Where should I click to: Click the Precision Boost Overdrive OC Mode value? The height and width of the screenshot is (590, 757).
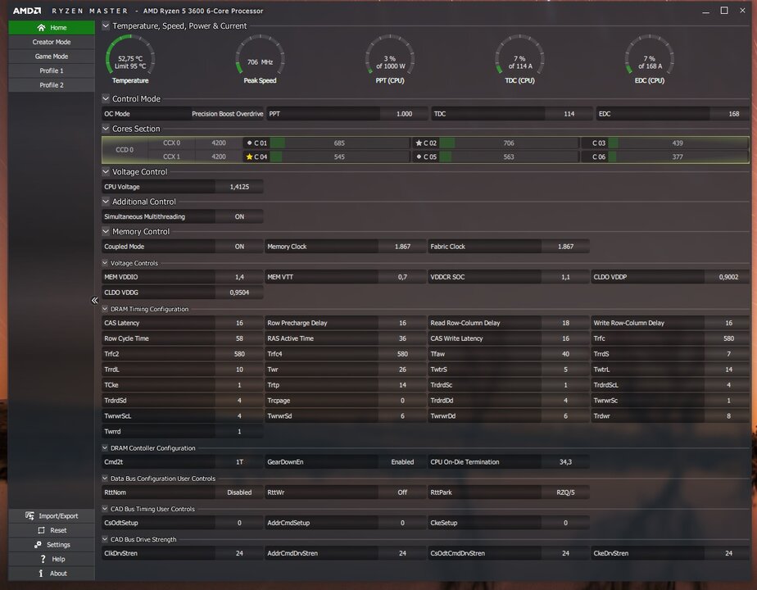coord(228,114)
